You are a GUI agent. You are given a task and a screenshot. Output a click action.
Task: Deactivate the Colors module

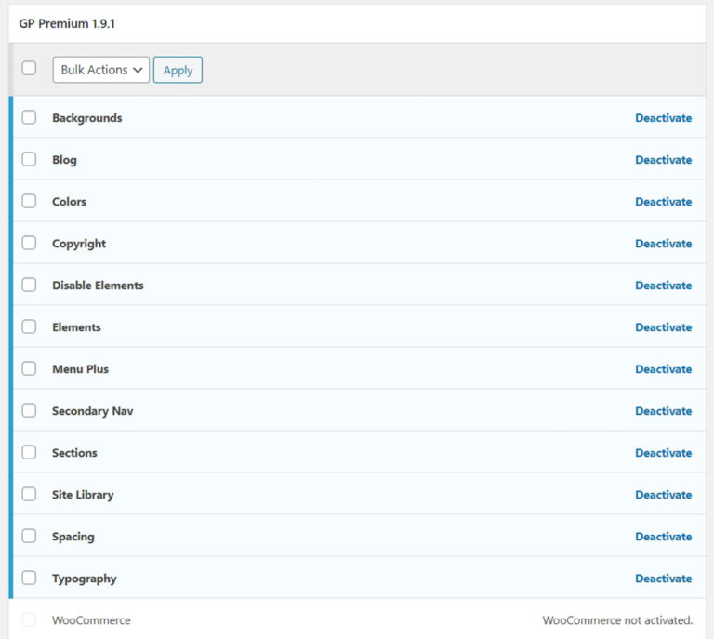[663, 202]
